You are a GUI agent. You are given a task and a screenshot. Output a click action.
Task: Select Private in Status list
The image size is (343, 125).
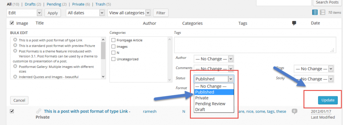[214, 98]
